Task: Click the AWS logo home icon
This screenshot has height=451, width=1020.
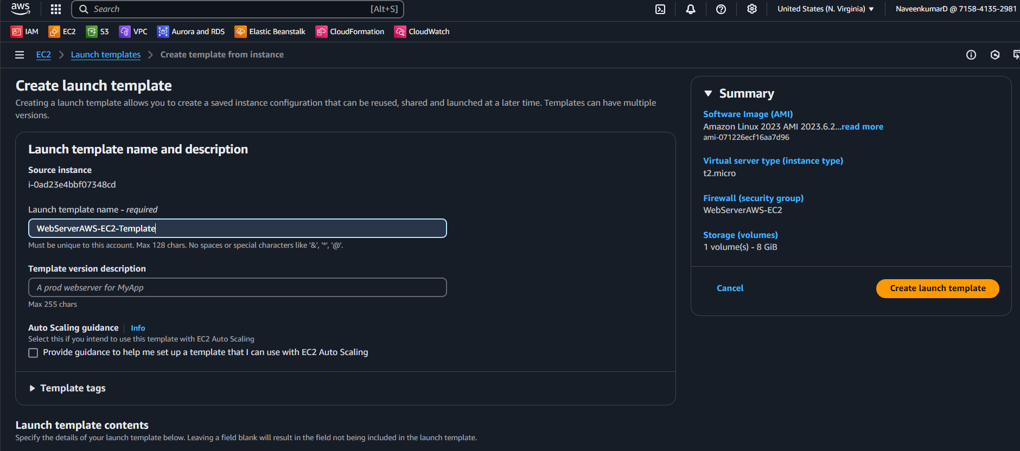Action: pyautogui.click(x=21, y=9)
